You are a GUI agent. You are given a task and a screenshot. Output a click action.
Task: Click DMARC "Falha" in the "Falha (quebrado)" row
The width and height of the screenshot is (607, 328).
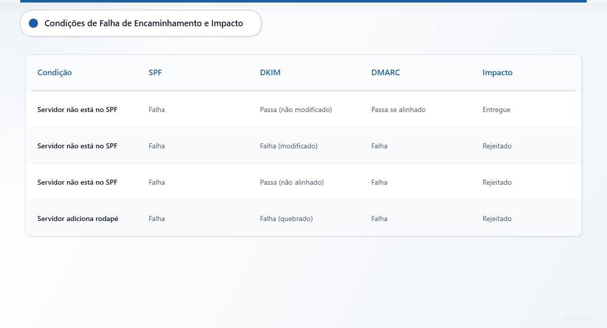[x=379, y=218]
